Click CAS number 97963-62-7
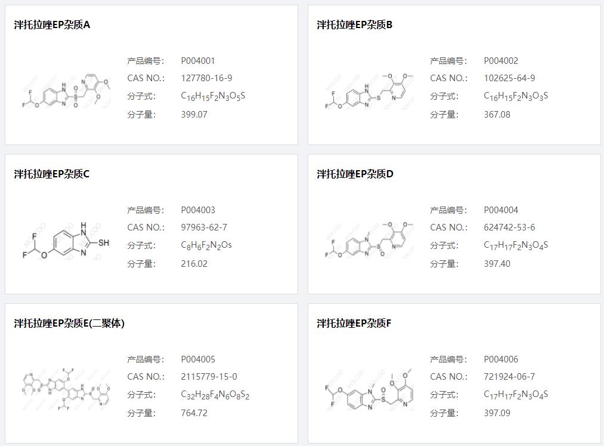The width and height of the screenshot is (604, 446). point(204,227)
